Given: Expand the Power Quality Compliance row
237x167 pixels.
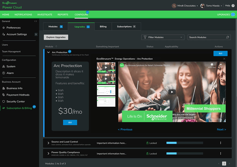Looking at the screenshot, I should tap(48, 154).
